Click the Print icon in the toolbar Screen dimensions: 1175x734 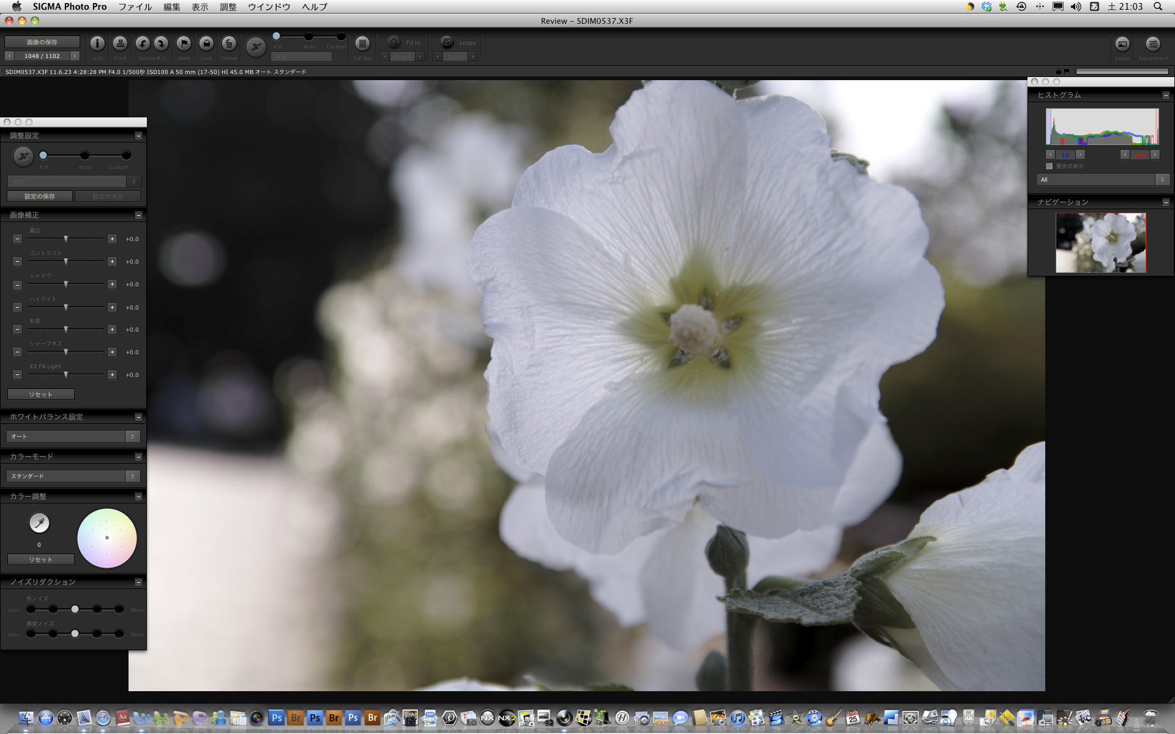(120, 43)
